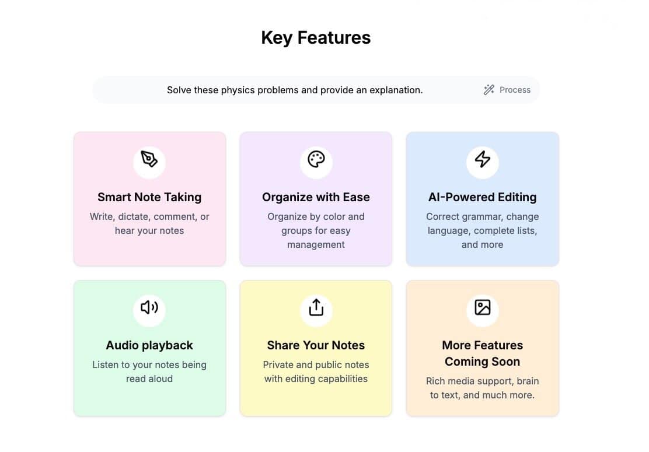The height and width of the screenshot is (452, 649).
Task: Select the Organize with Ease heading
Action: (x=316, y=197)
